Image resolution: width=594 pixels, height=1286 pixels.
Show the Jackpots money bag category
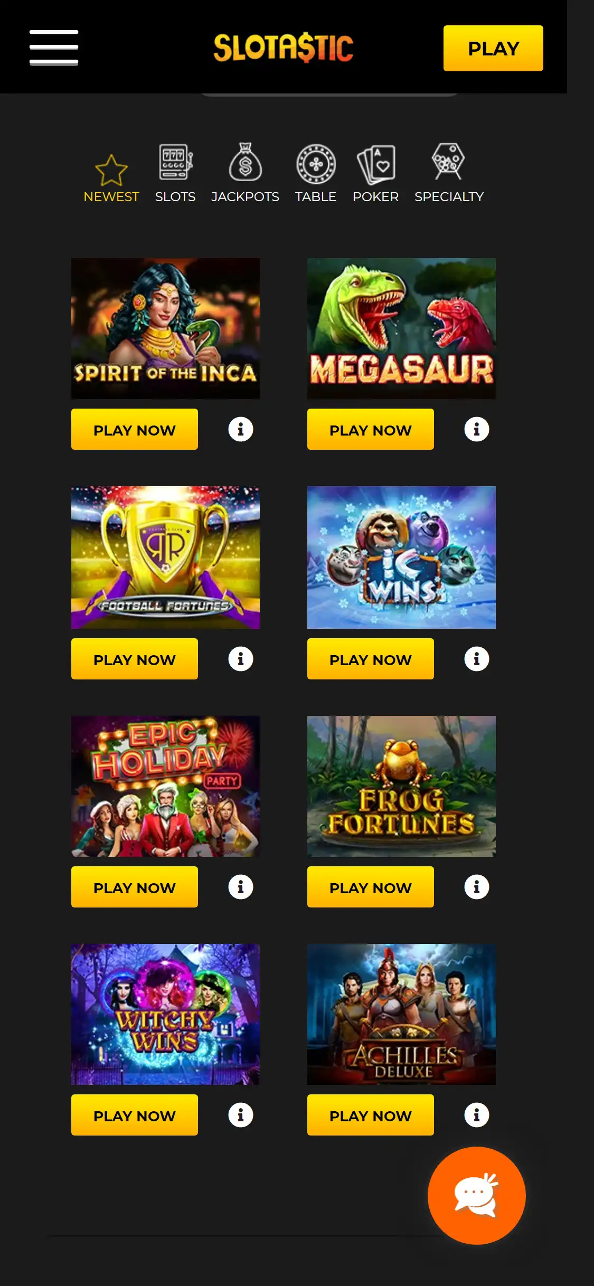point(245,174)
